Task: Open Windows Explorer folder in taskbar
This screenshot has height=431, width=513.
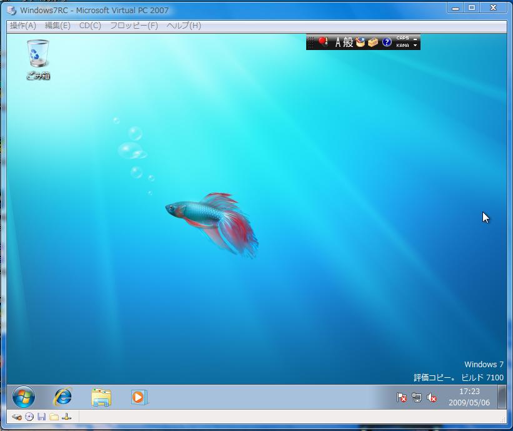Action: (x=101, y=397)
